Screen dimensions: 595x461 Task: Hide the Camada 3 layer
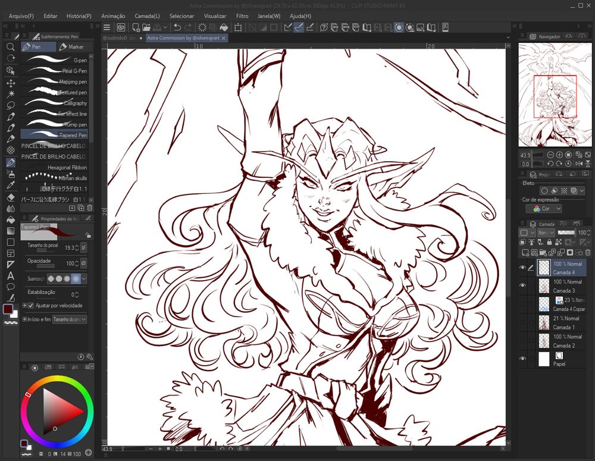[x=522, y=286]
